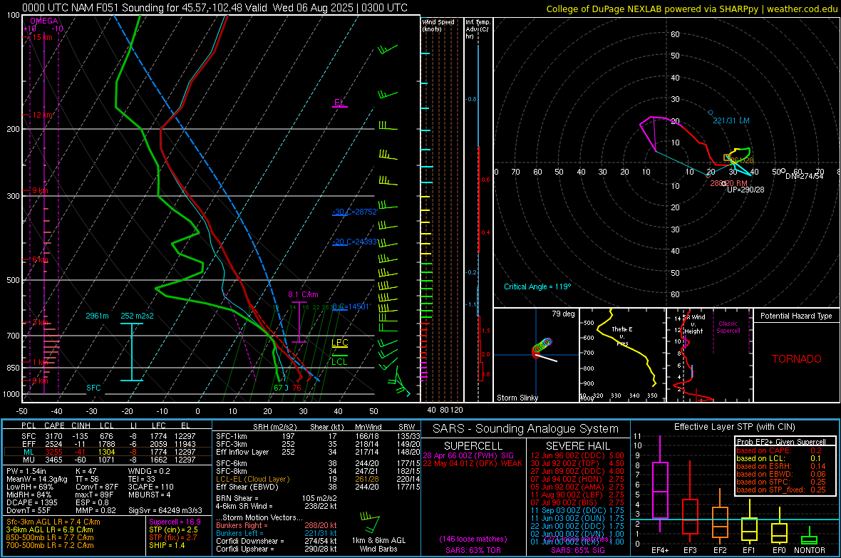Click the Theta-E v. Pres panel title
This screenshot has width=841, height=558.
pyautogui.click(x=622, y=336)
